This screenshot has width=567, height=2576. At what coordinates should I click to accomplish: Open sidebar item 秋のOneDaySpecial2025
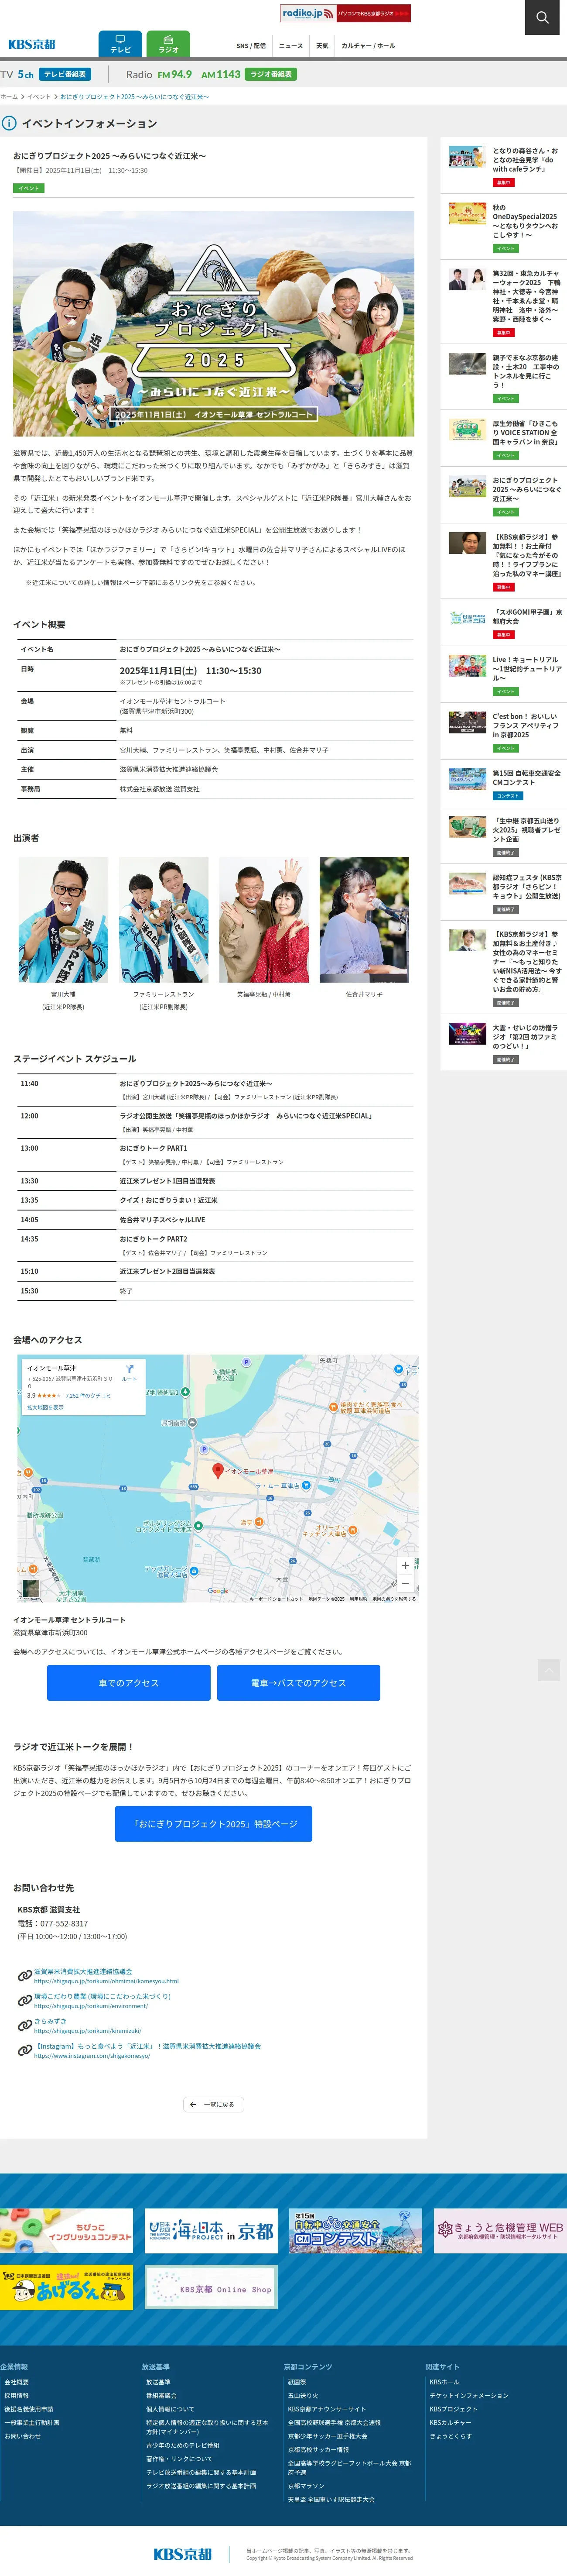tap(505, 227)
